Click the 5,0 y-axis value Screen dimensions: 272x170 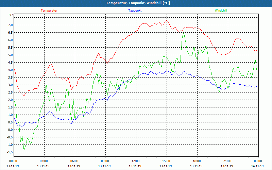tap(11, 55)
